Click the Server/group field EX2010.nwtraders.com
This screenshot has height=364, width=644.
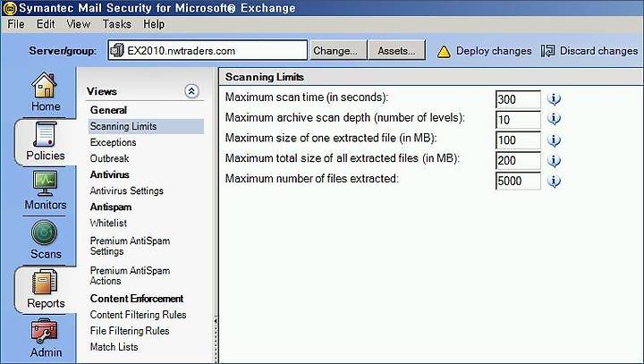pyautogui.click(x=208, y=51)
